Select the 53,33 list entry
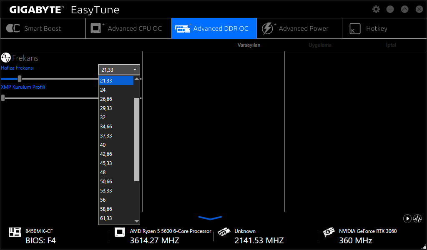 tap(116, 190)
